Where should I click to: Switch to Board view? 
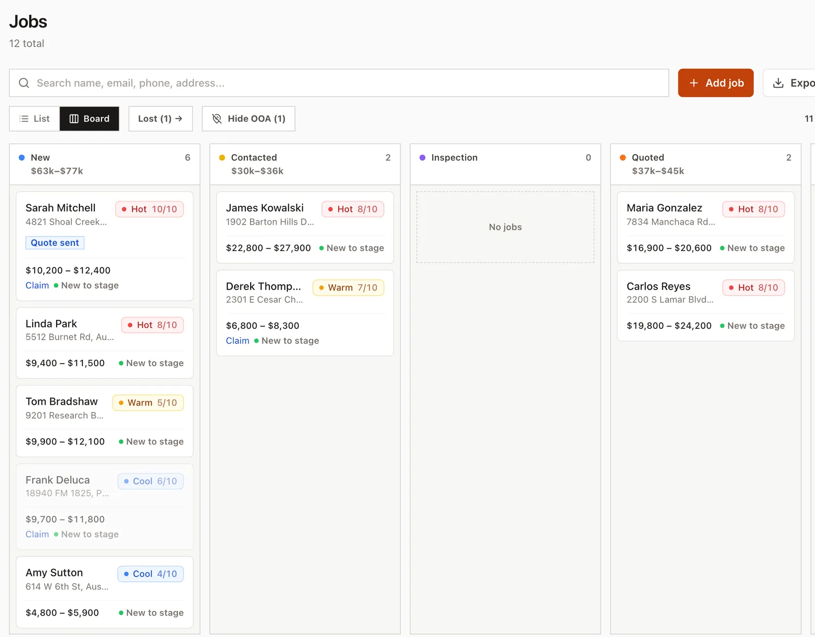pyautogui.click(x=89, y=119)
